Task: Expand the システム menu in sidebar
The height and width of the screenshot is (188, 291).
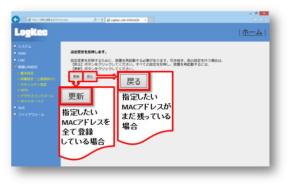Action: 25,46
